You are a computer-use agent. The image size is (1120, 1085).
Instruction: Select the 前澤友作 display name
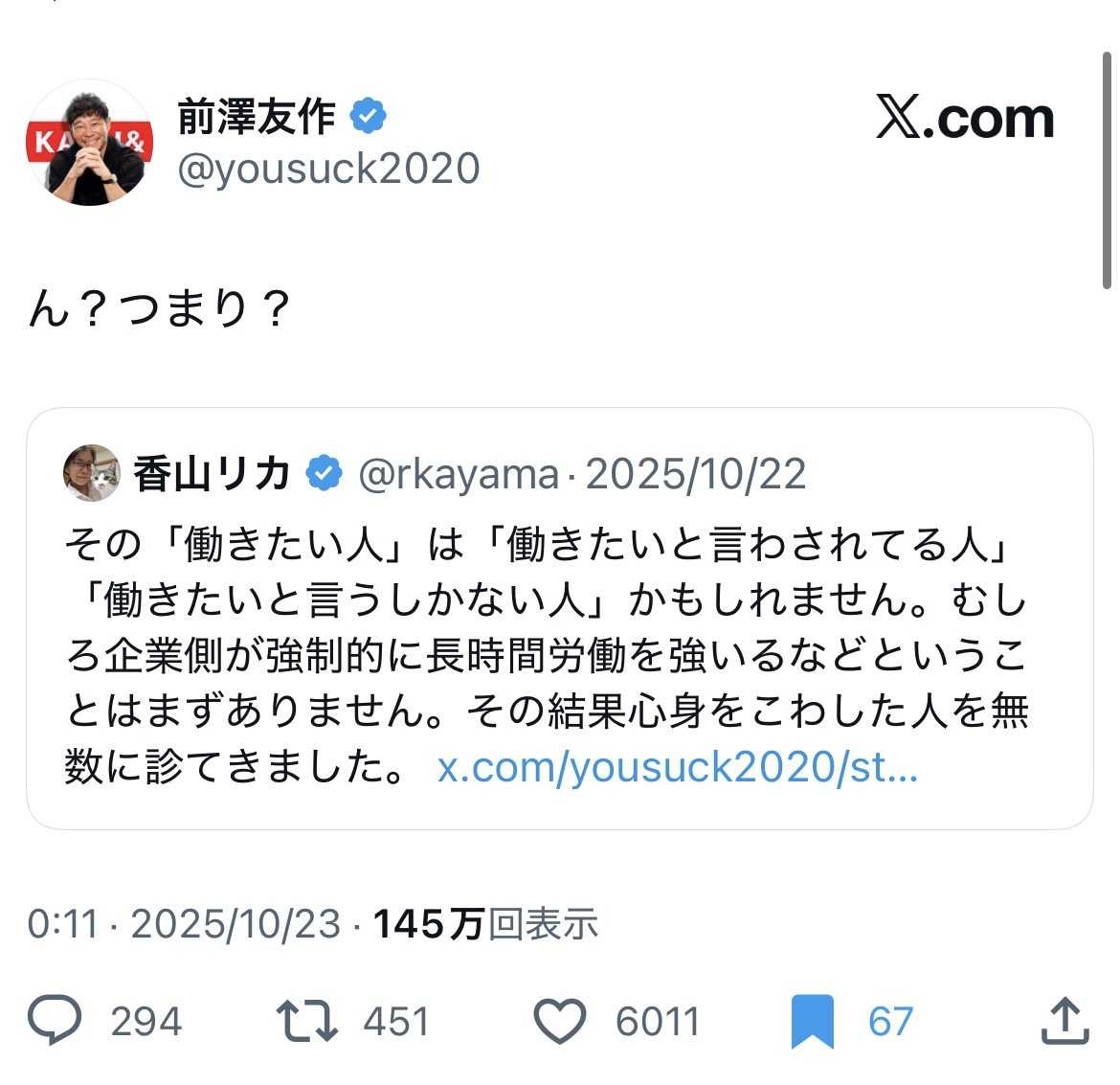click(x=257, y=116)
